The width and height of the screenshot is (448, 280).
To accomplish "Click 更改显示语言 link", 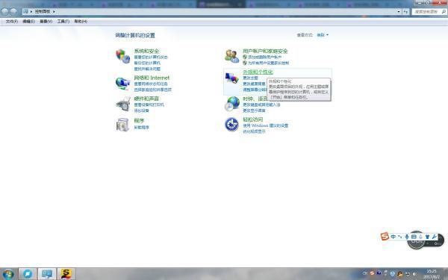I will pos(254,111).
